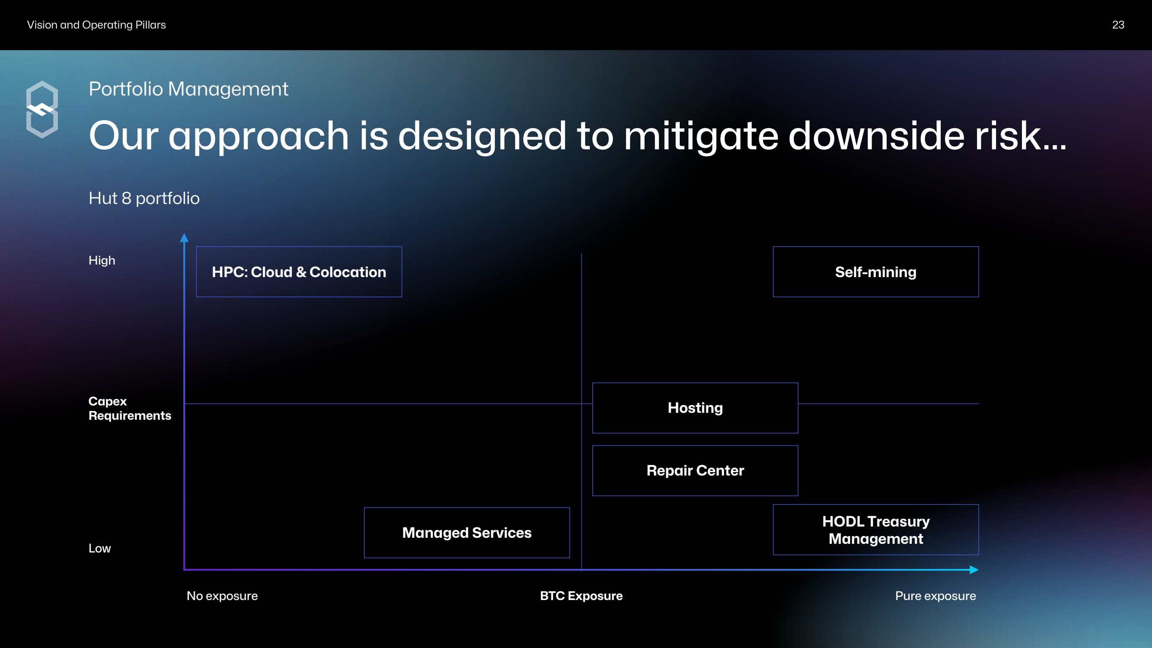Click the horizontal axis arrowhead at right

[973, 570]
